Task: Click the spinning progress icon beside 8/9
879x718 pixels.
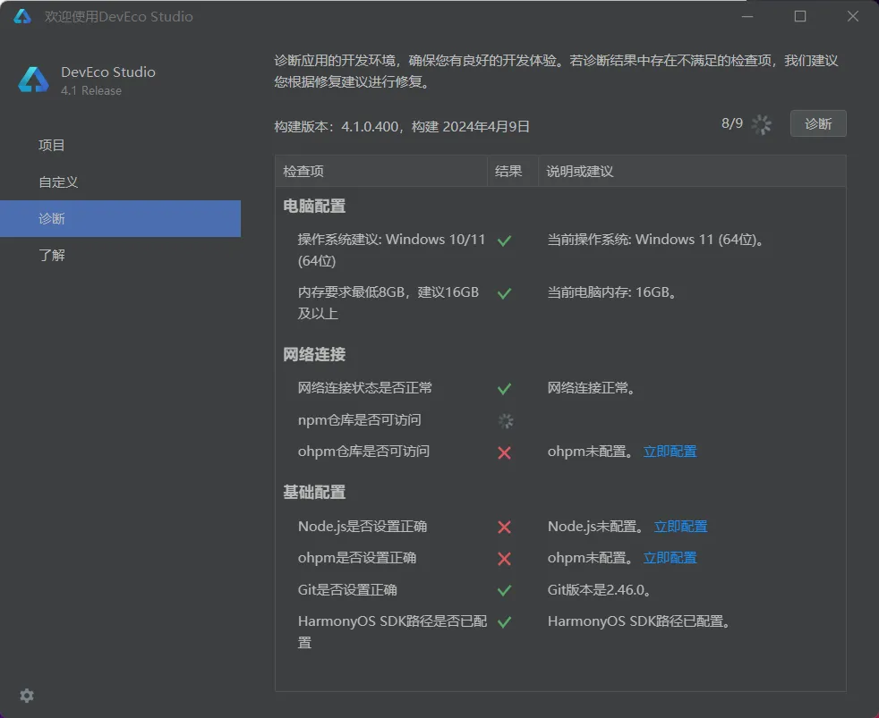Action: pyautogui.click(x=761, y=124)
